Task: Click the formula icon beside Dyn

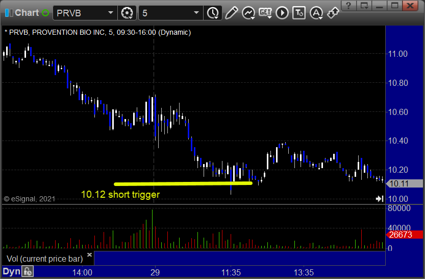Action: click(x=28, y=272)
